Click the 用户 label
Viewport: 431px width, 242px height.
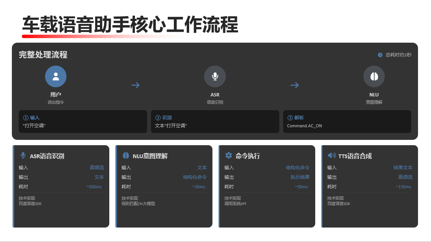(56, 95)
